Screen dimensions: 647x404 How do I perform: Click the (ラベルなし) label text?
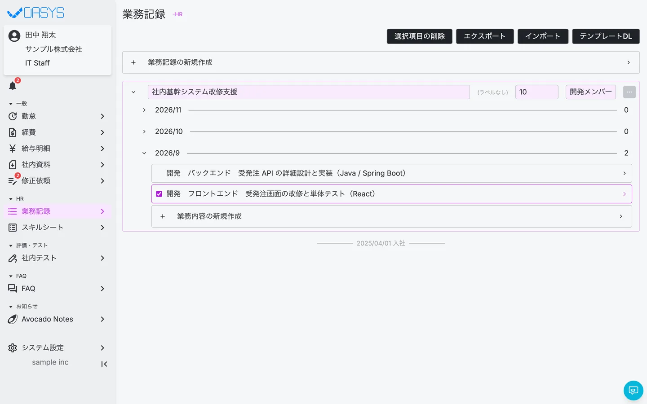(492, 92)
